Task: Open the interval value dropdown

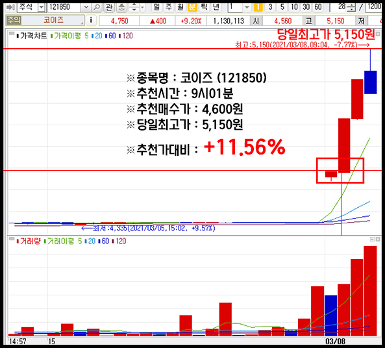Action: (x=247, y=7)
